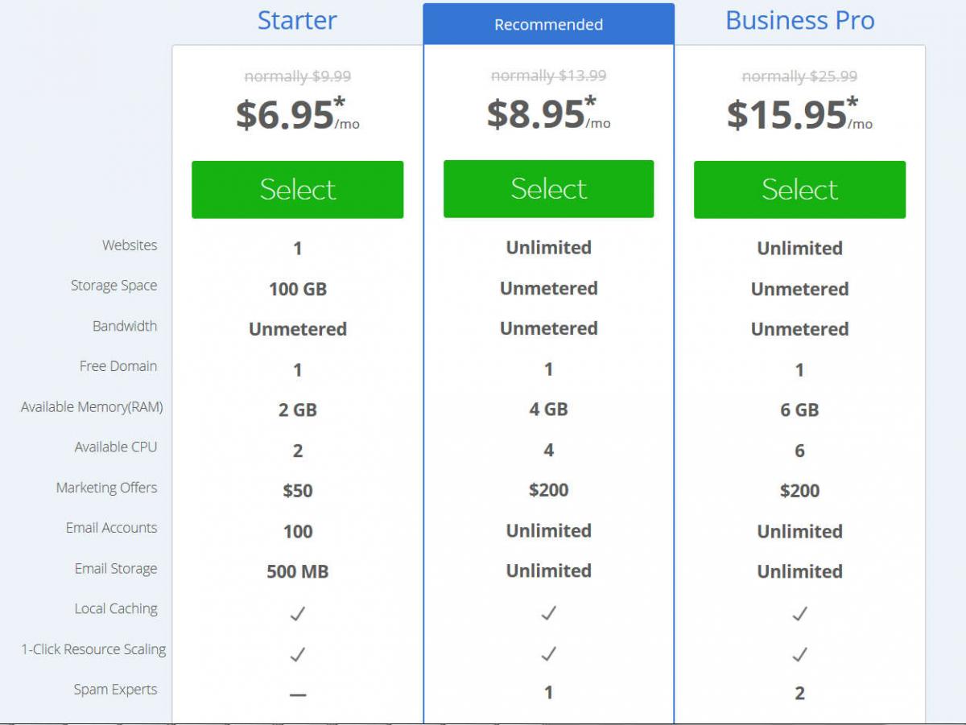Select the Business Pro plan button
The height and width of the screenshot is (725, 966).
799,189
